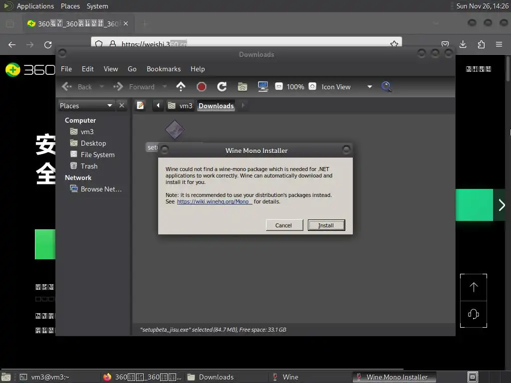Open the Go menu in Downloads window
The image size is (511, 383).
pyautogui.click(x=132, y=69)
